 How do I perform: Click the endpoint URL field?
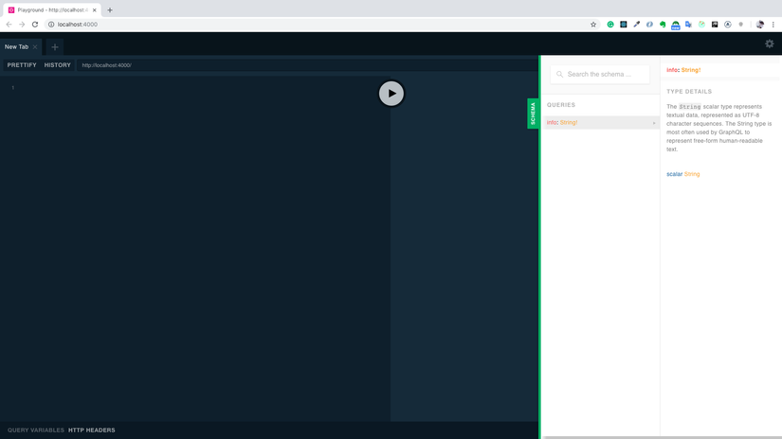tap(190, 65)
